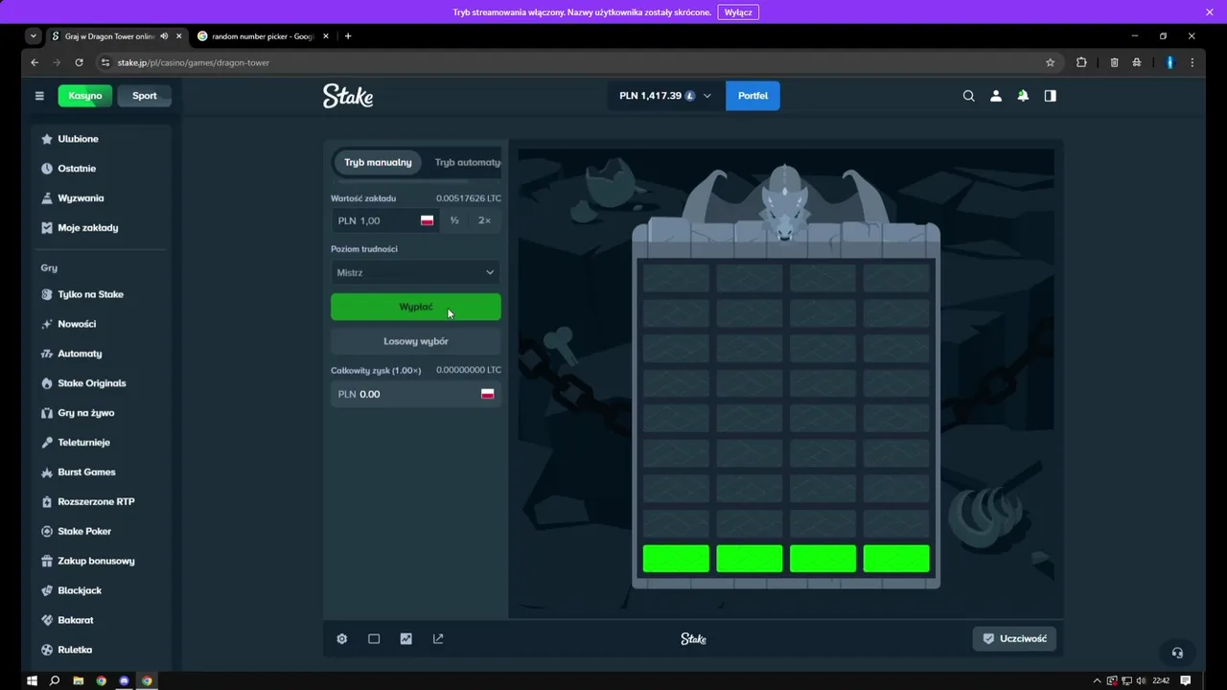Screen dimensions: 1227x690
Task: Bookmark this page with the star icon
Action: [x=1050, y=62]
